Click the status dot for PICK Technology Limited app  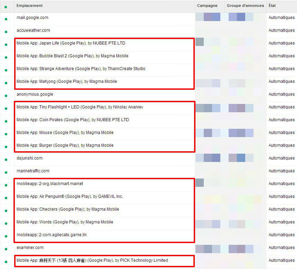[6, 262]
